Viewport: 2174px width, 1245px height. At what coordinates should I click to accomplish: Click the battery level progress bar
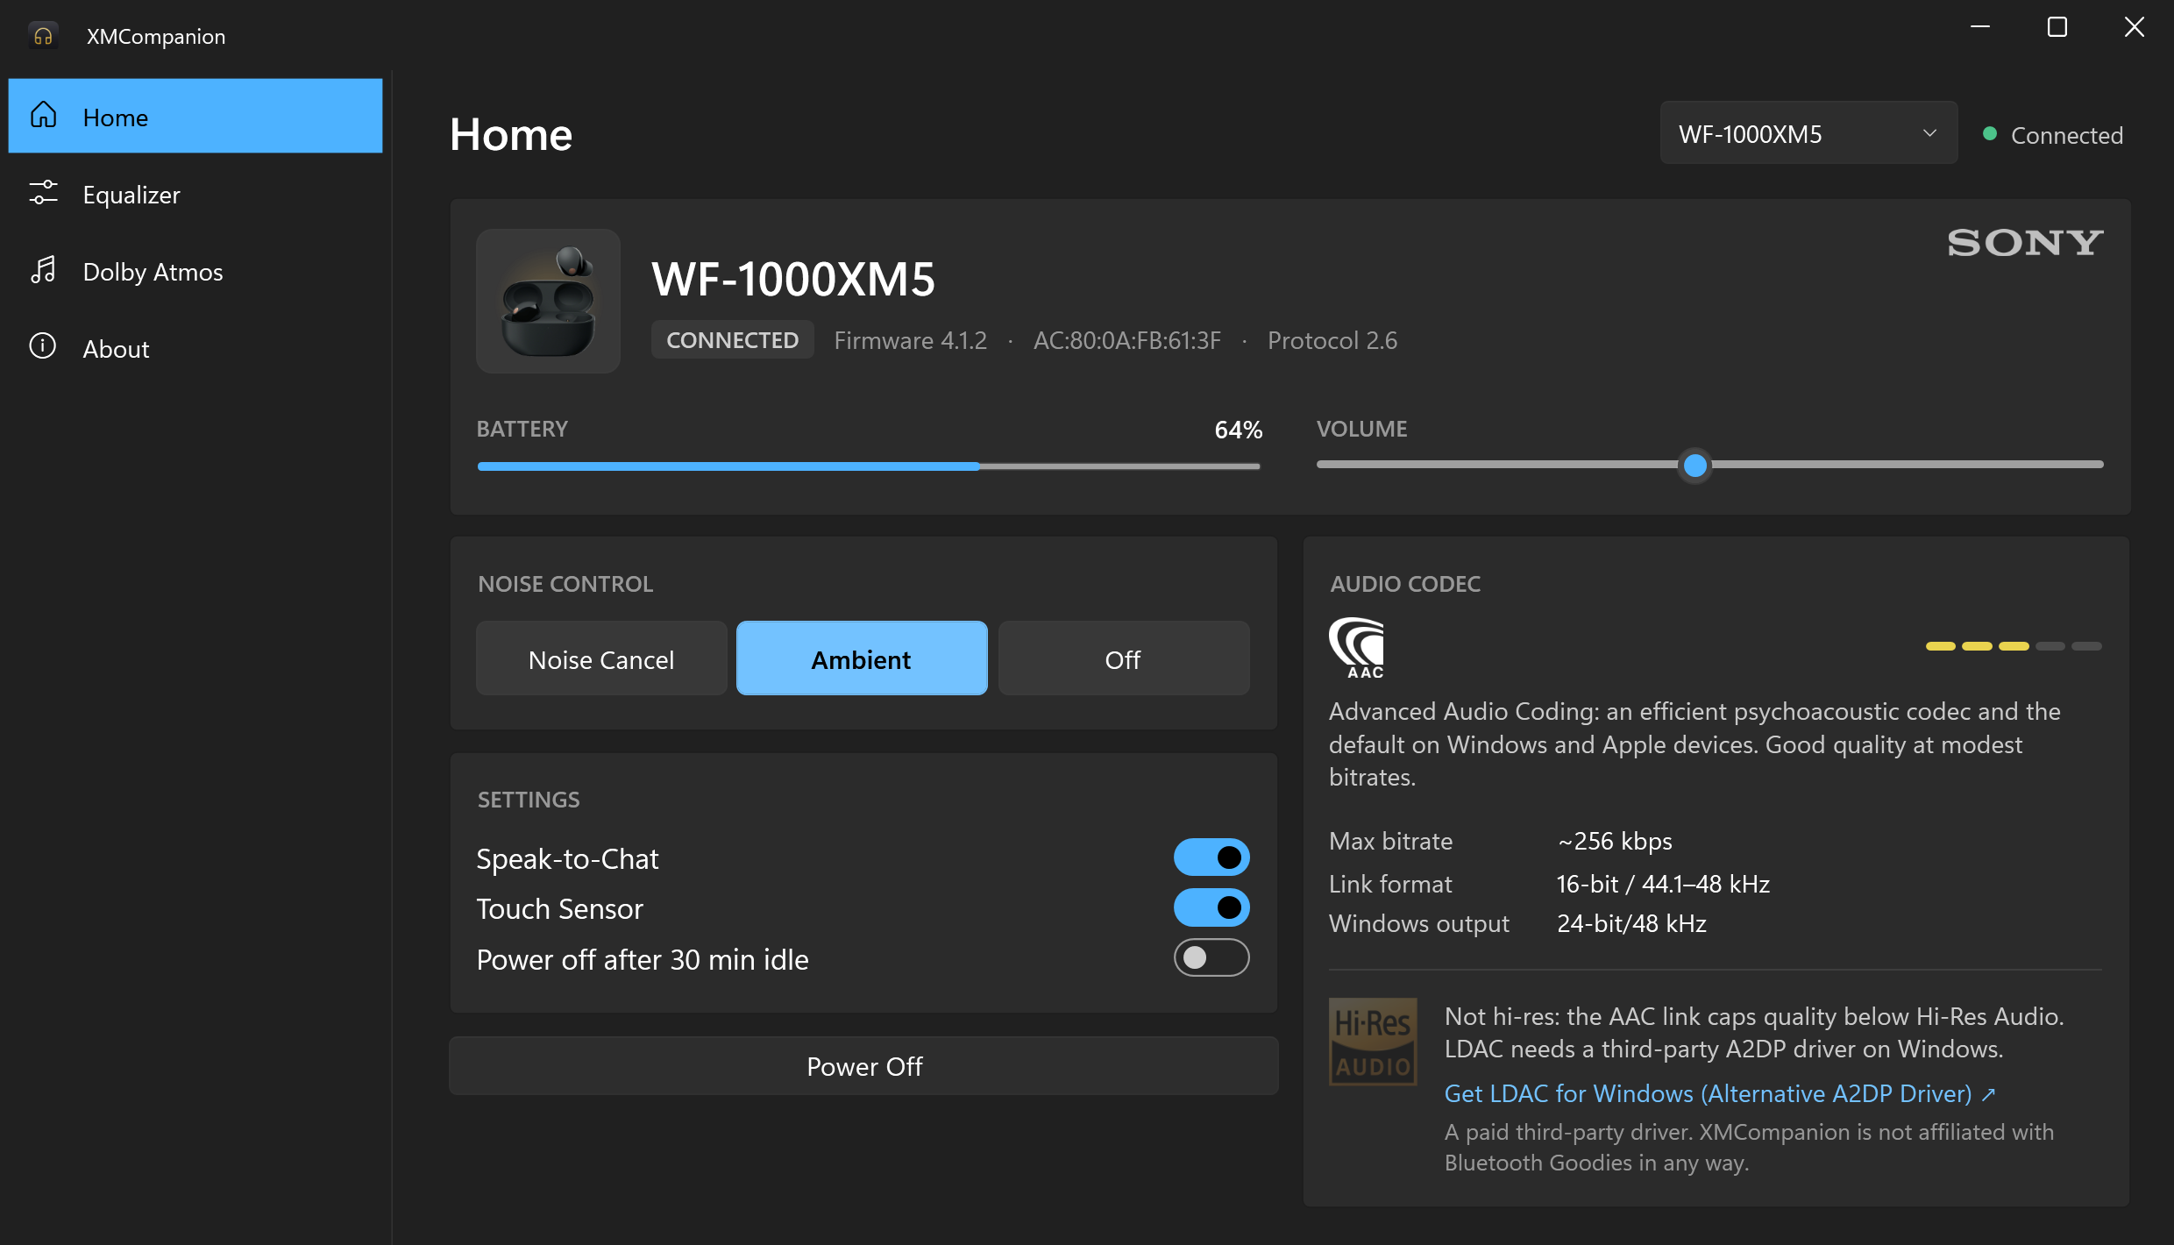(x=869, y=466)
